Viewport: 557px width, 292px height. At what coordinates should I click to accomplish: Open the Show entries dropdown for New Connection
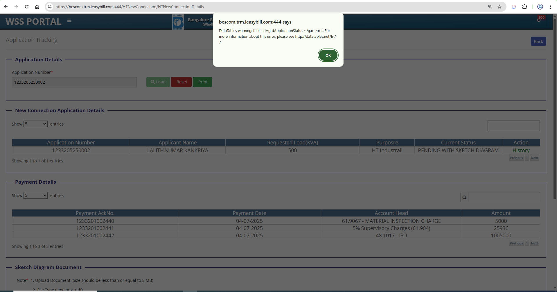pos(35,124)
